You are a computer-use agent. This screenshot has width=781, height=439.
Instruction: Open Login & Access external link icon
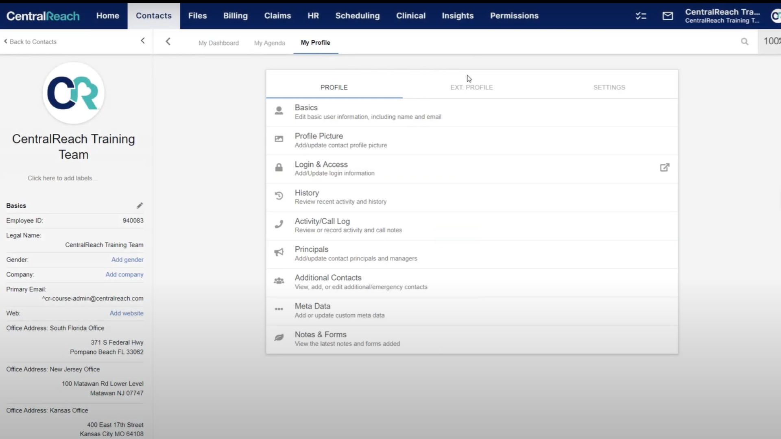[x=664, y=167]
